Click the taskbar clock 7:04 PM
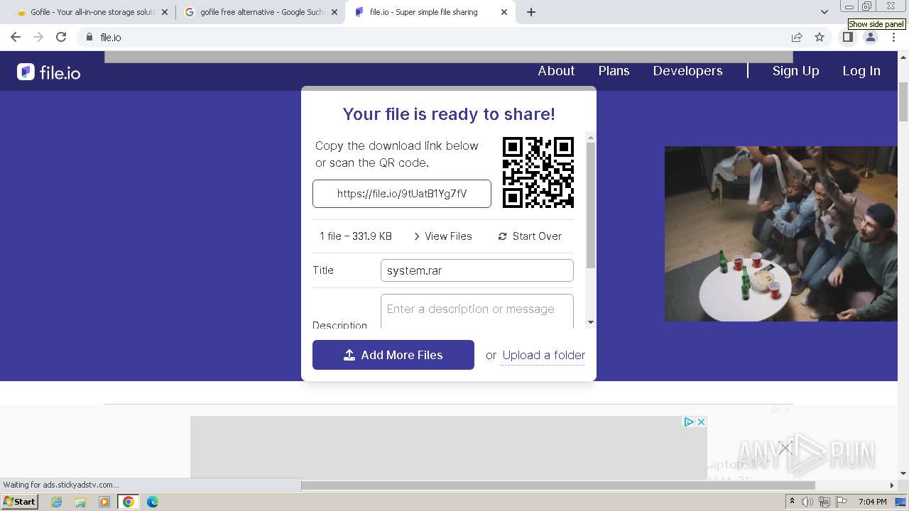Image resolution: width=909 pixels, height=511 pixels. pyautogui.click(x=872, y=502)
